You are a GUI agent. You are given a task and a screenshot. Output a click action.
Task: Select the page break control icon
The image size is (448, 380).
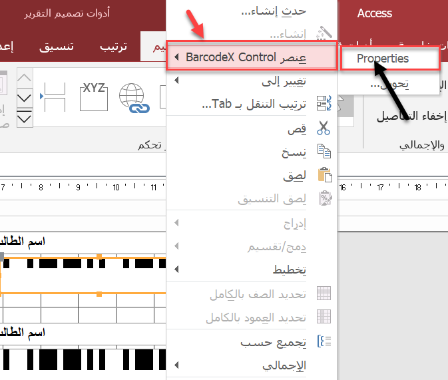click(53, 97)
